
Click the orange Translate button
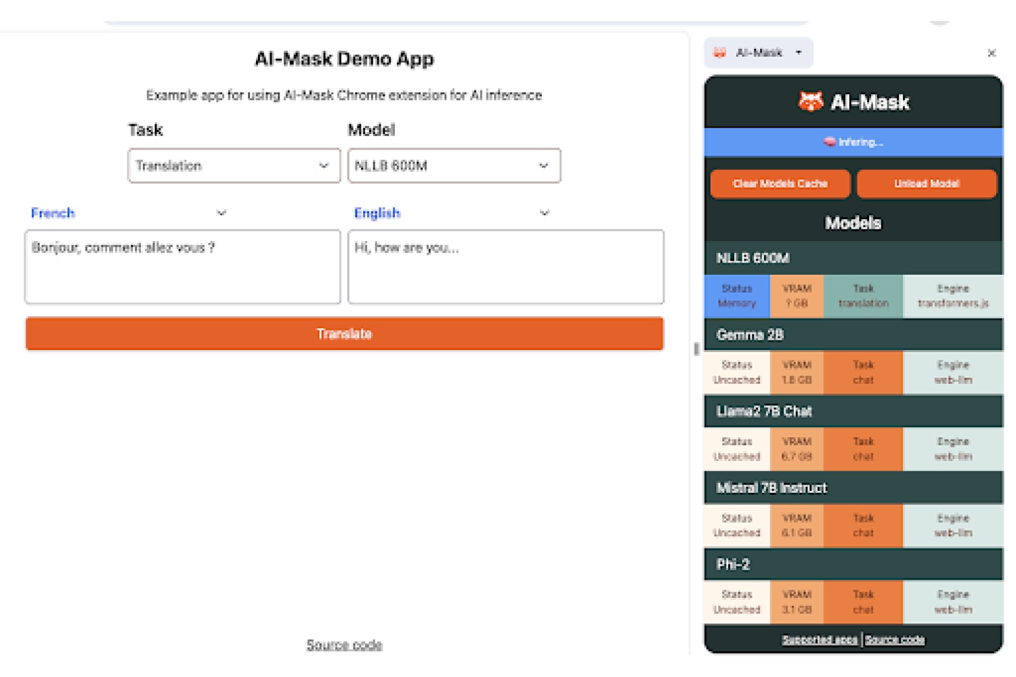345,334
